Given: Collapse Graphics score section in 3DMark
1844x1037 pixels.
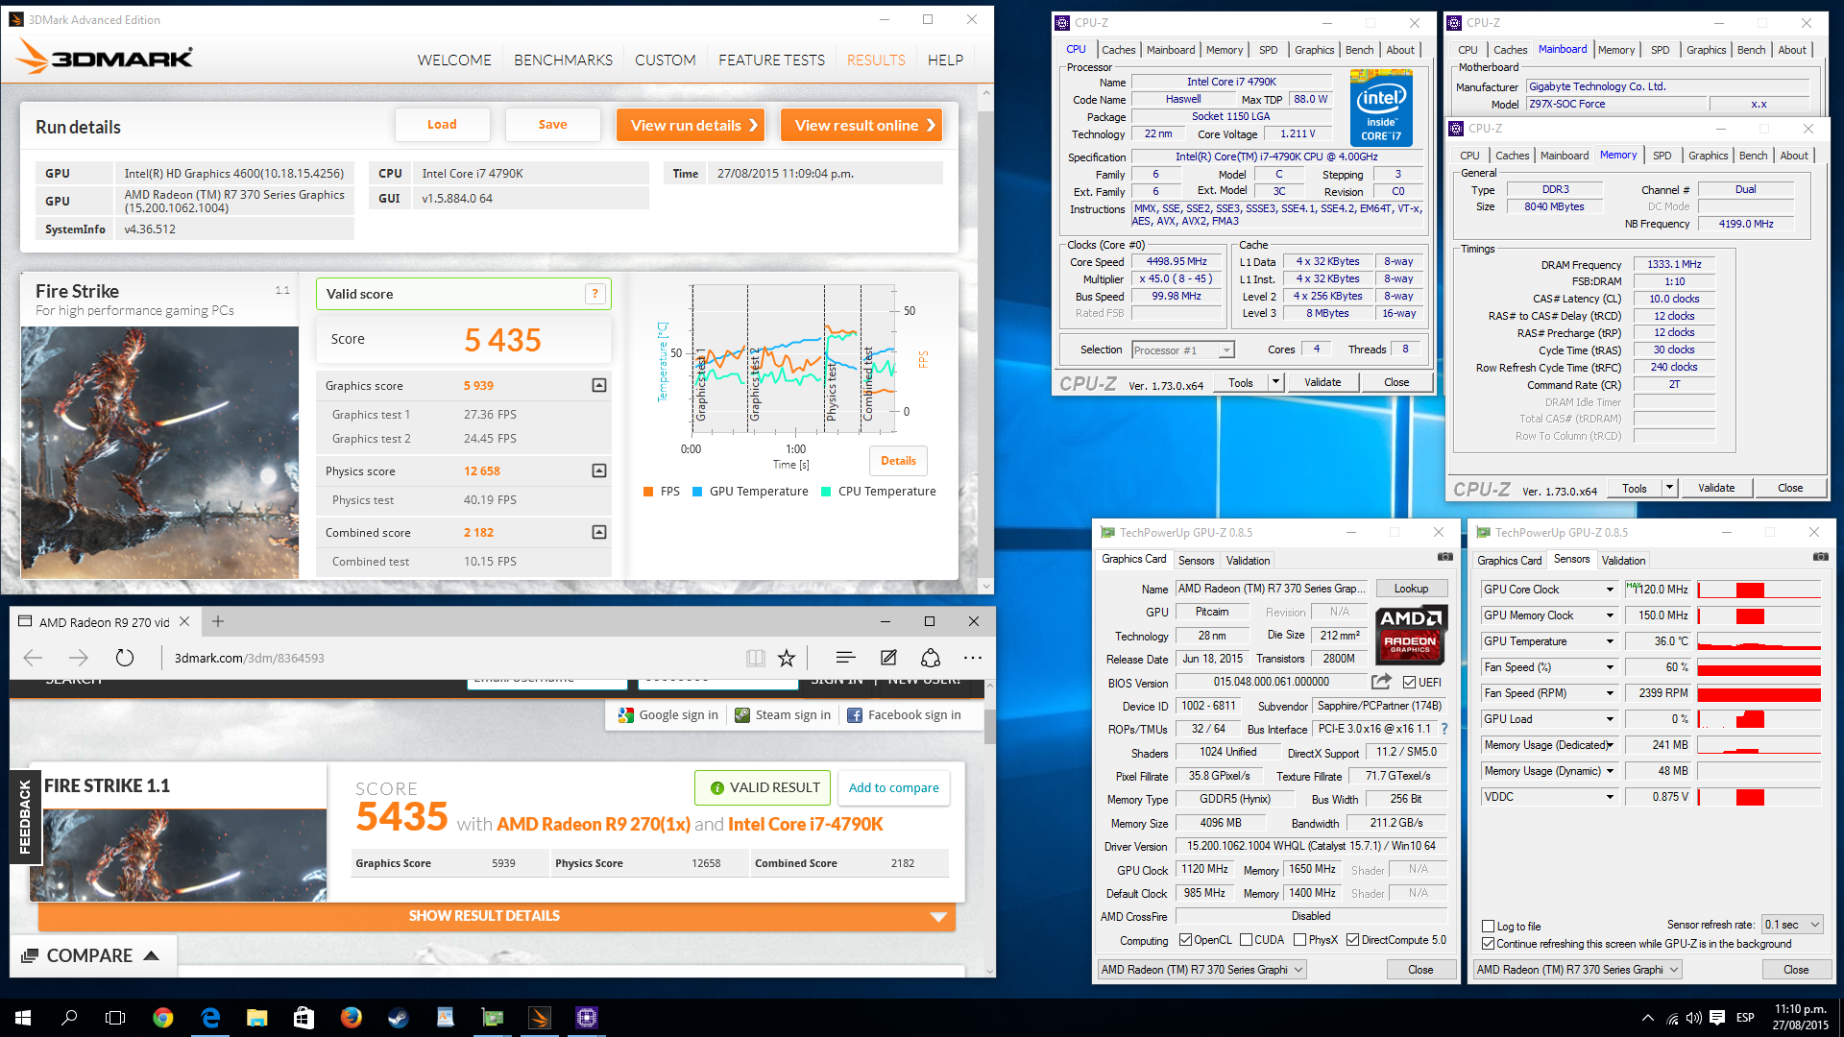Looking at the screenshot, I should pyautogui.click(x=599, y=385).
